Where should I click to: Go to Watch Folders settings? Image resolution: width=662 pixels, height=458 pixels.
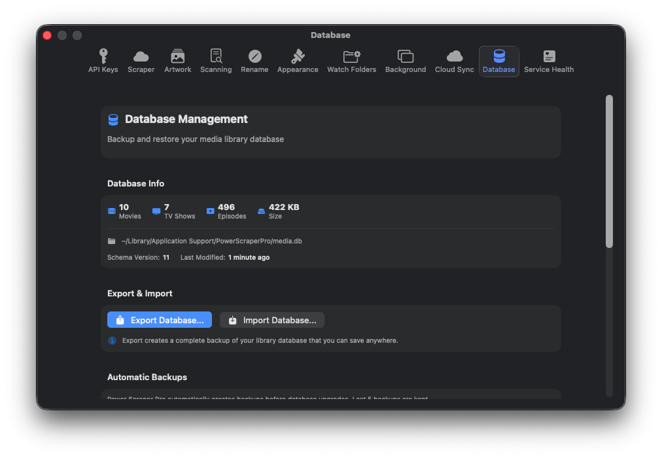click(x=352, y=61)
